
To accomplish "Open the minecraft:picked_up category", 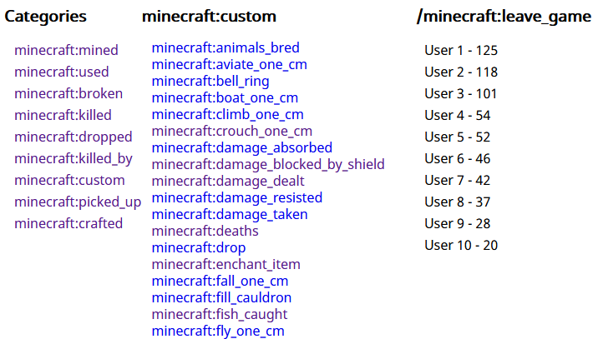I will click(78, 202).
